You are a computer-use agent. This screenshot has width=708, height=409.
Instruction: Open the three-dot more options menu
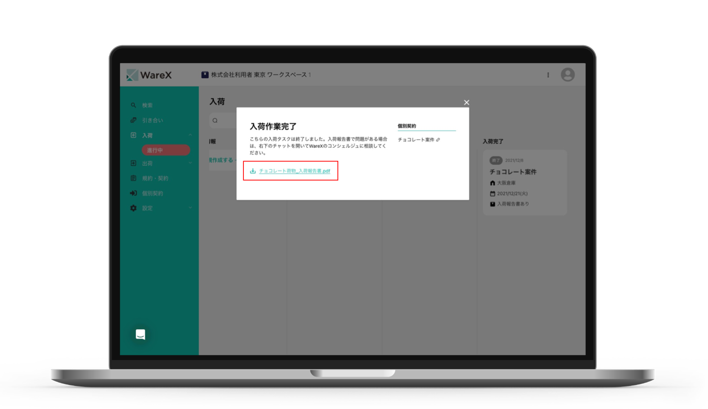coord(548,75)
